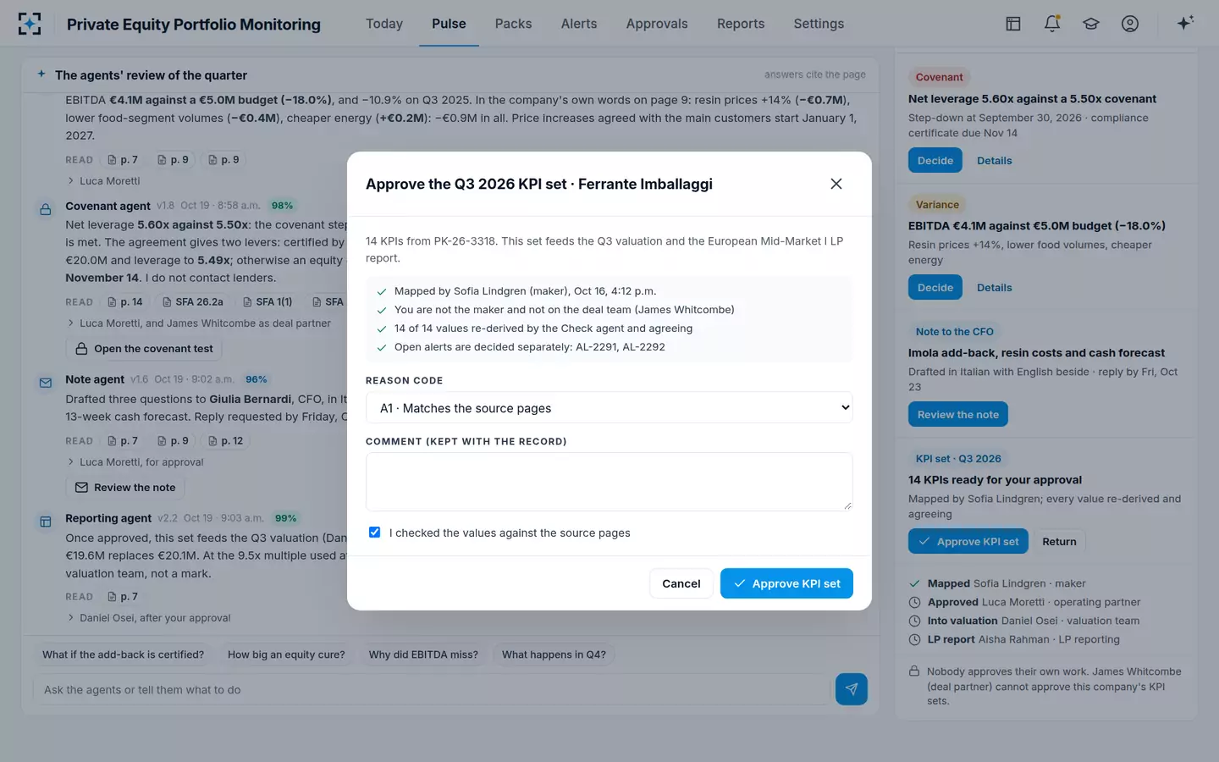Screen dimensions: 1219x762
Task: Toggle the checked-values-against-source-pages checkbox
Action: tap(374, 533)
